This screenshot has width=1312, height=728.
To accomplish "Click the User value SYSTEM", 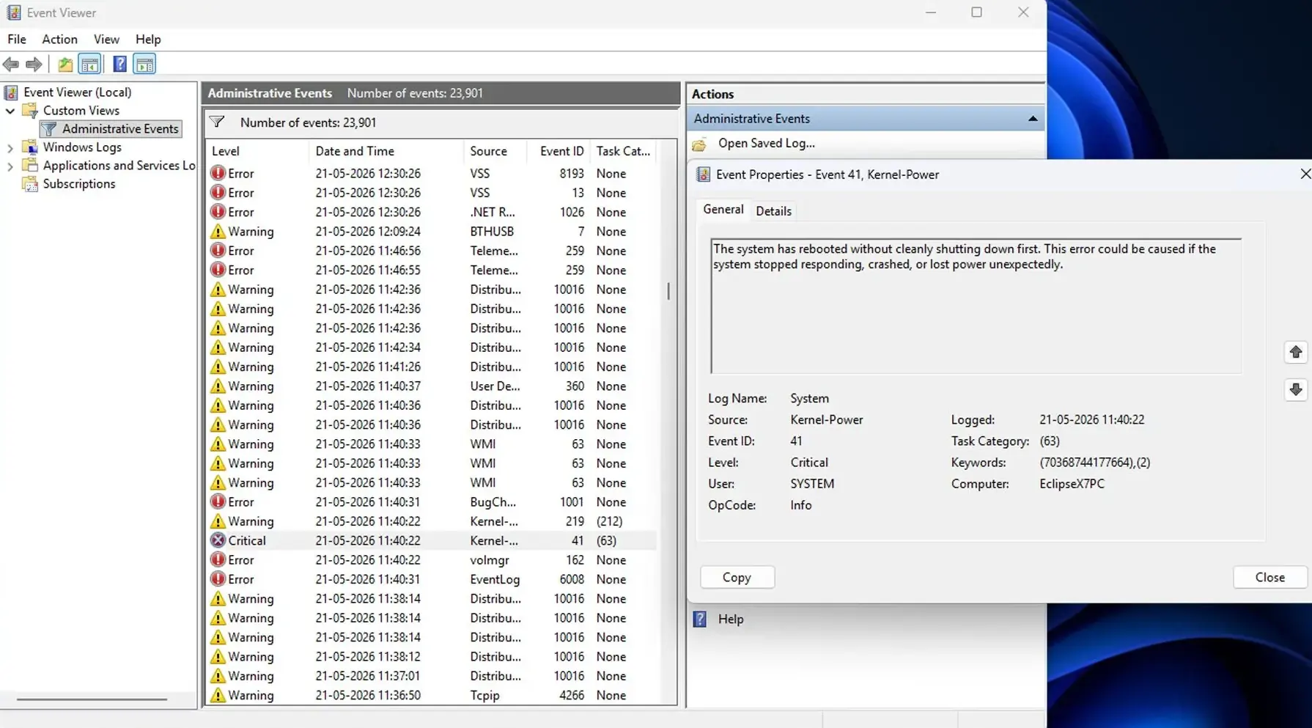I will tap(812, 484).
